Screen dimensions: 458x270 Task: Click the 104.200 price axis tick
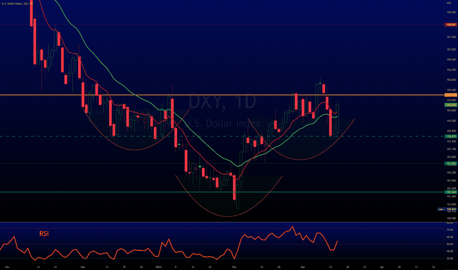[x=451, y=121]
